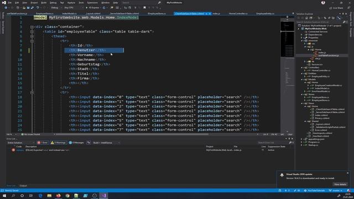
Task: Click Geburtstag header text on line 11
Action: tap(88, 64)
